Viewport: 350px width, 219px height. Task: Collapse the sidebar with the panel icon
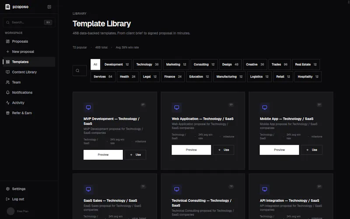click(x=49, y=7)
